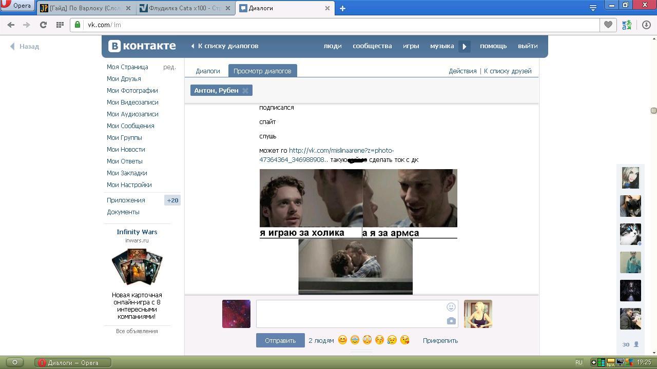Click the address bar URL field
The image size is (657, 369).
point(335,25)
